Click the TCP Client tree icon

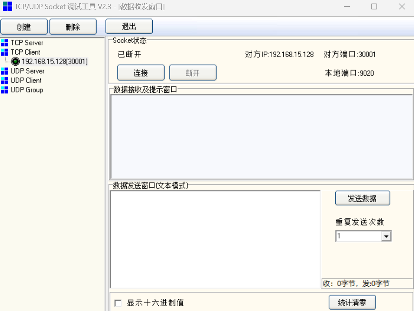[x=4, y=52]
